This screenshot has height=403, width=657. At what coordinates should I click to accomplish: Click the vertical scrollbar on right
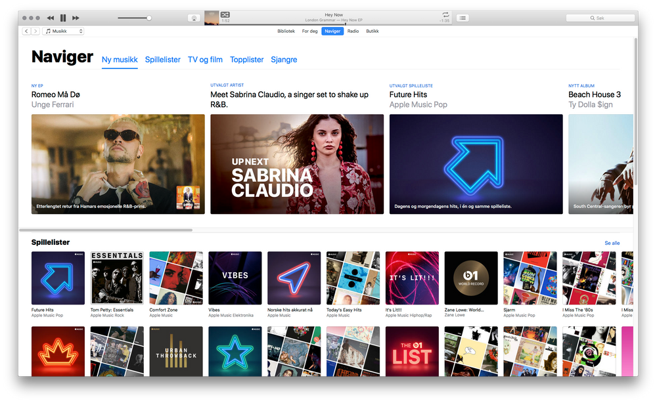635,111
